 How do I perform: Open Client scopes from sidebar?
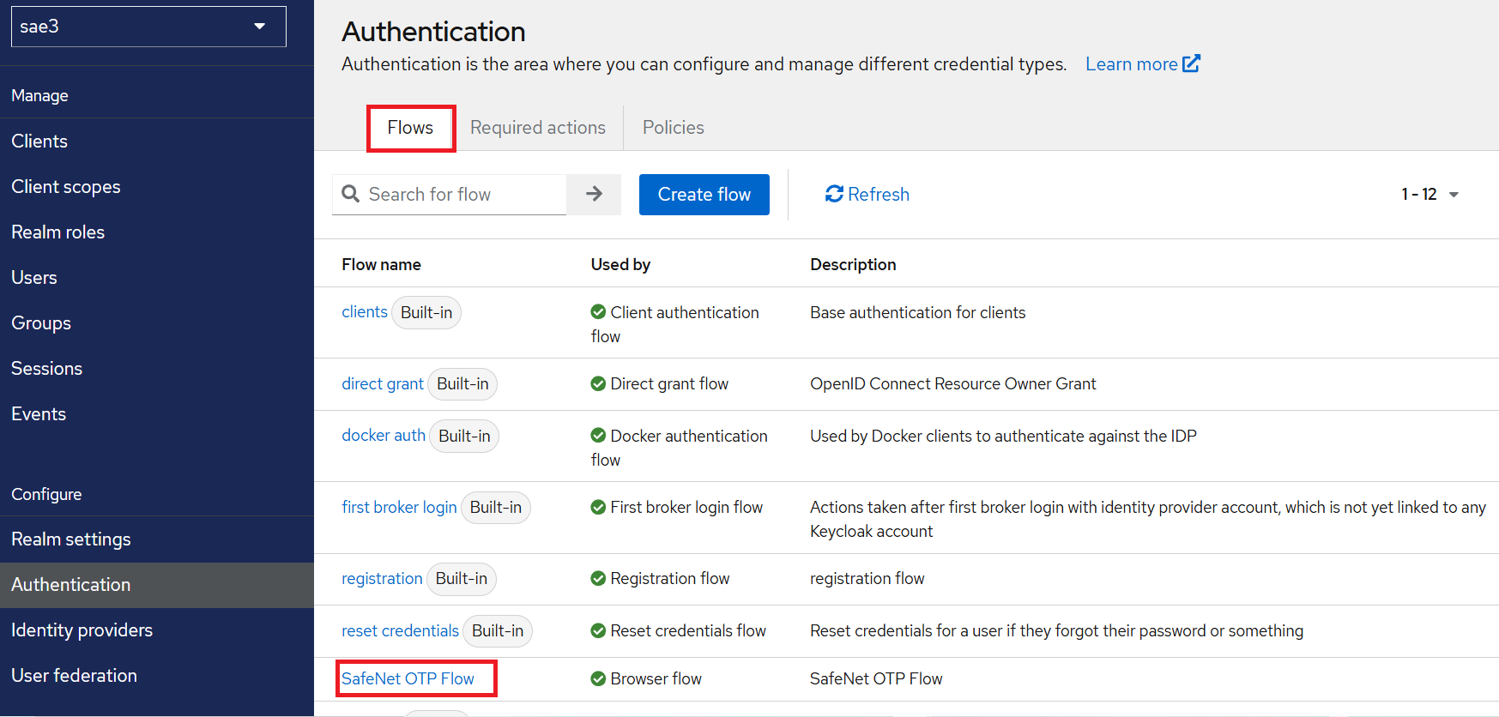click(66, 187)
